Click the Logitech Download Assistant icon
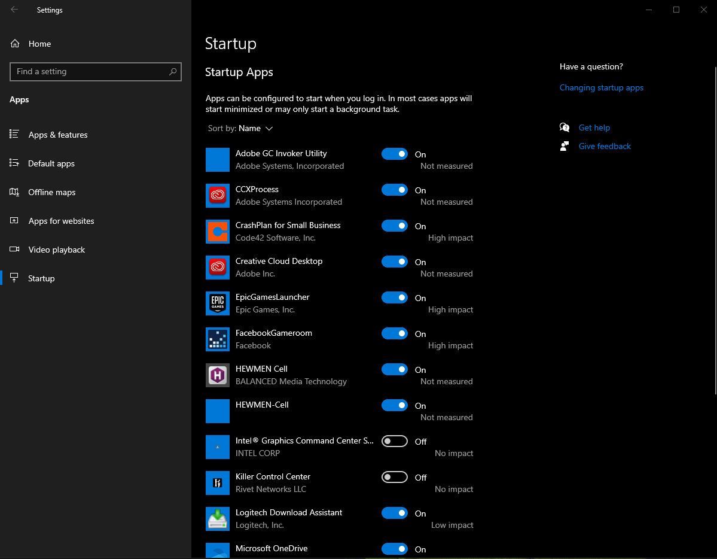The width and height of the screenshot is (717, 559). point(217,519)
